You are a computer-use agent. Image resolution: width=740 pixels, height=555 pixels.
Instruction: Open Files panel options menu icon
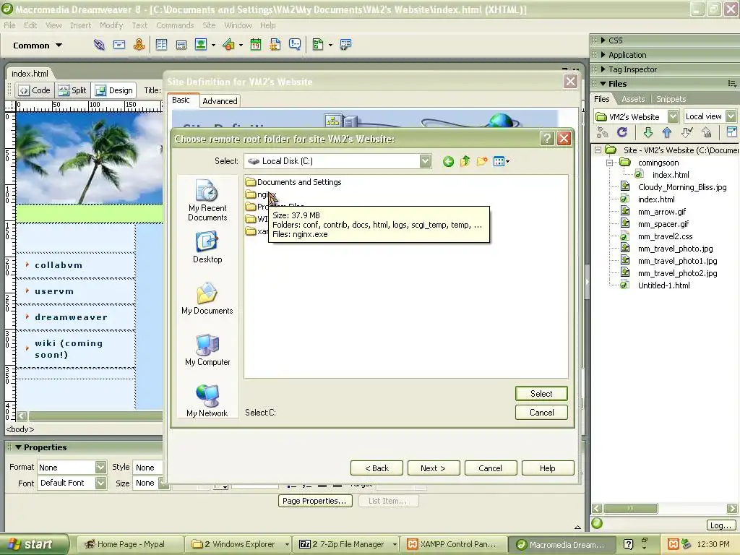[731, 84]
